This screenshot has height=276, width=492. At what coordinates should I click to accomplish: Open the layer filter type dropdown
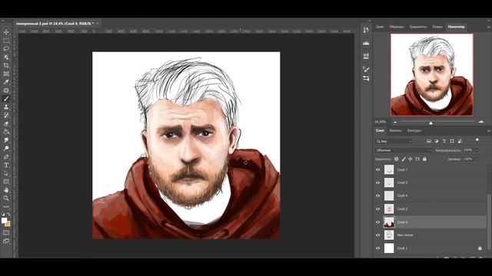coord(394,141)
